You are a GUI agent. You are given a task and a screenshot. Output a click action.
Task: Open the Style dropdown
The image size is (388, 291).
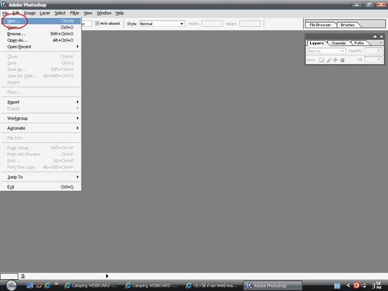click(162, 23)
